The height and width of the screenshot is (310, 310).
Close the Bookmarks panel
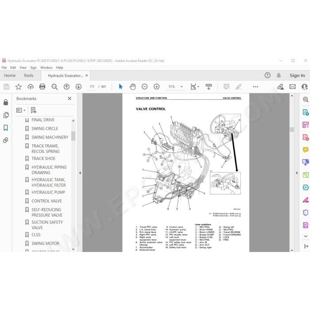(70, 98)
